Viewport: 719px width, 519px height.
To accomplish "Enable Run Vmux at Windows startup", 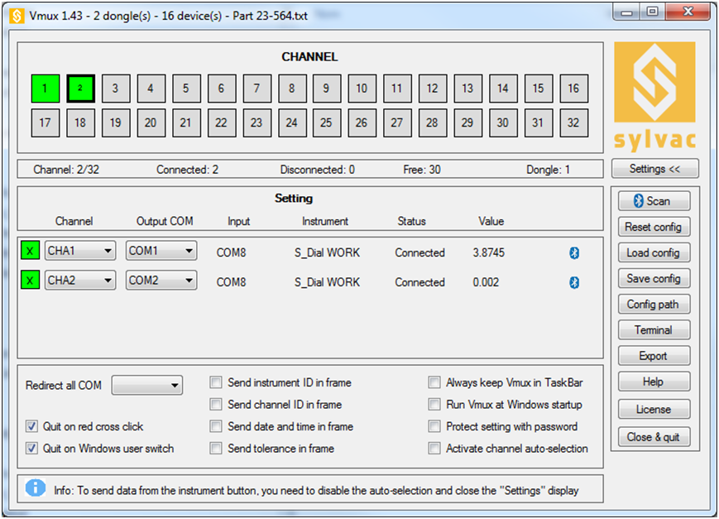I will 434,404.
